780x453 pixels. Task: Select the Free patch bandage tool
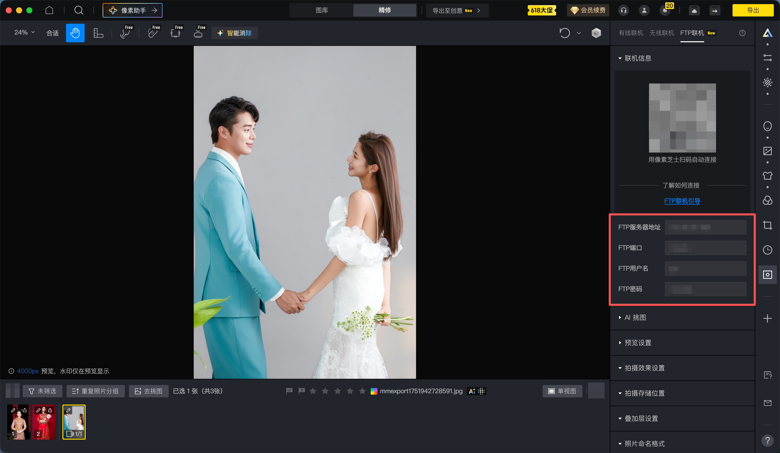(153, 32)
